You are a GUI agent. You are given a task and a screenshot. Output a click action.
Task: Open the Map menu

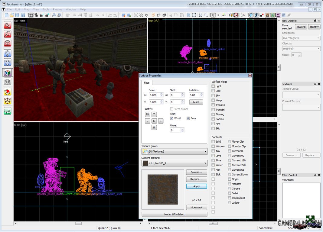(26, 9)
